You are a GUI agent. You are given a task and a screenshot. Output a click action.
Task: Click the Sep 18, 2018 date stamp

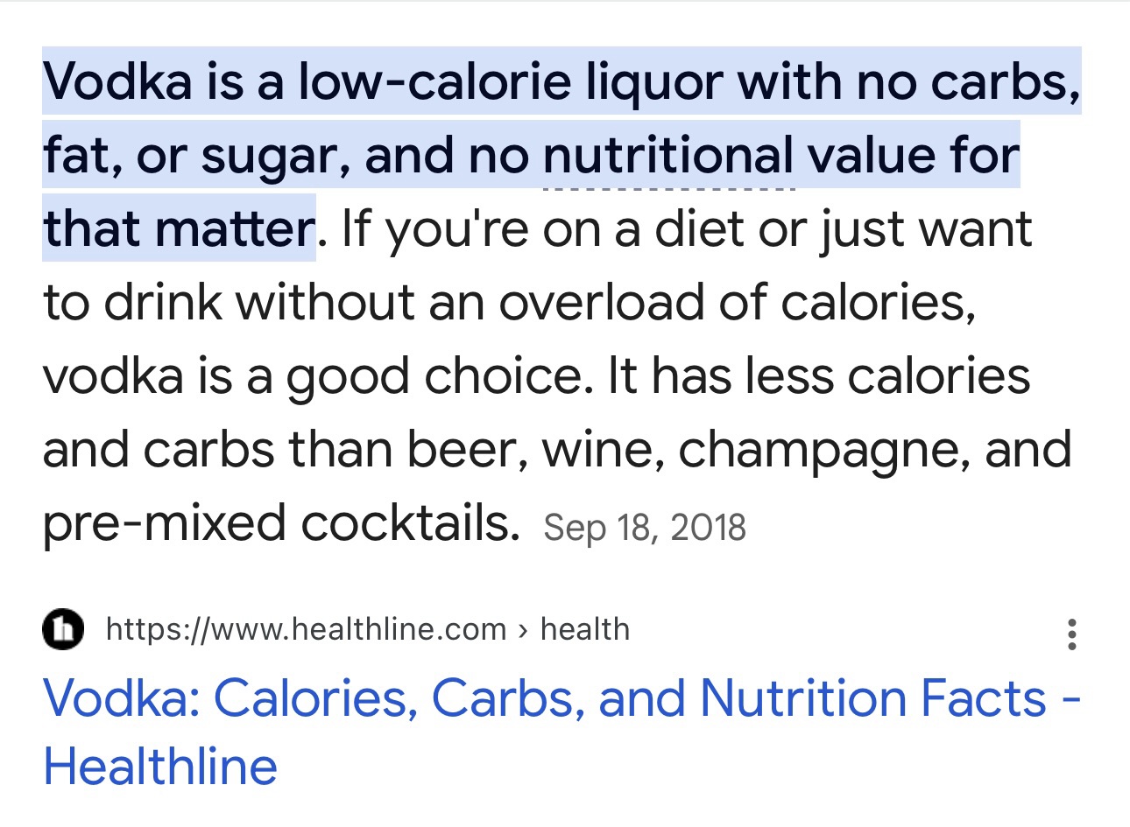tap(645, 528)
